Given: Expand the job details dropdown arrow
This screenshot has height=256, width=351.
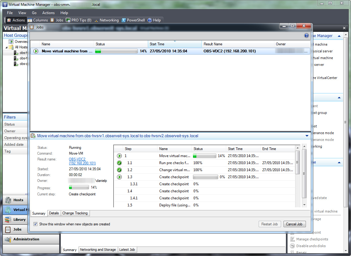Looking at the screenshot, I should coord(307,135).
